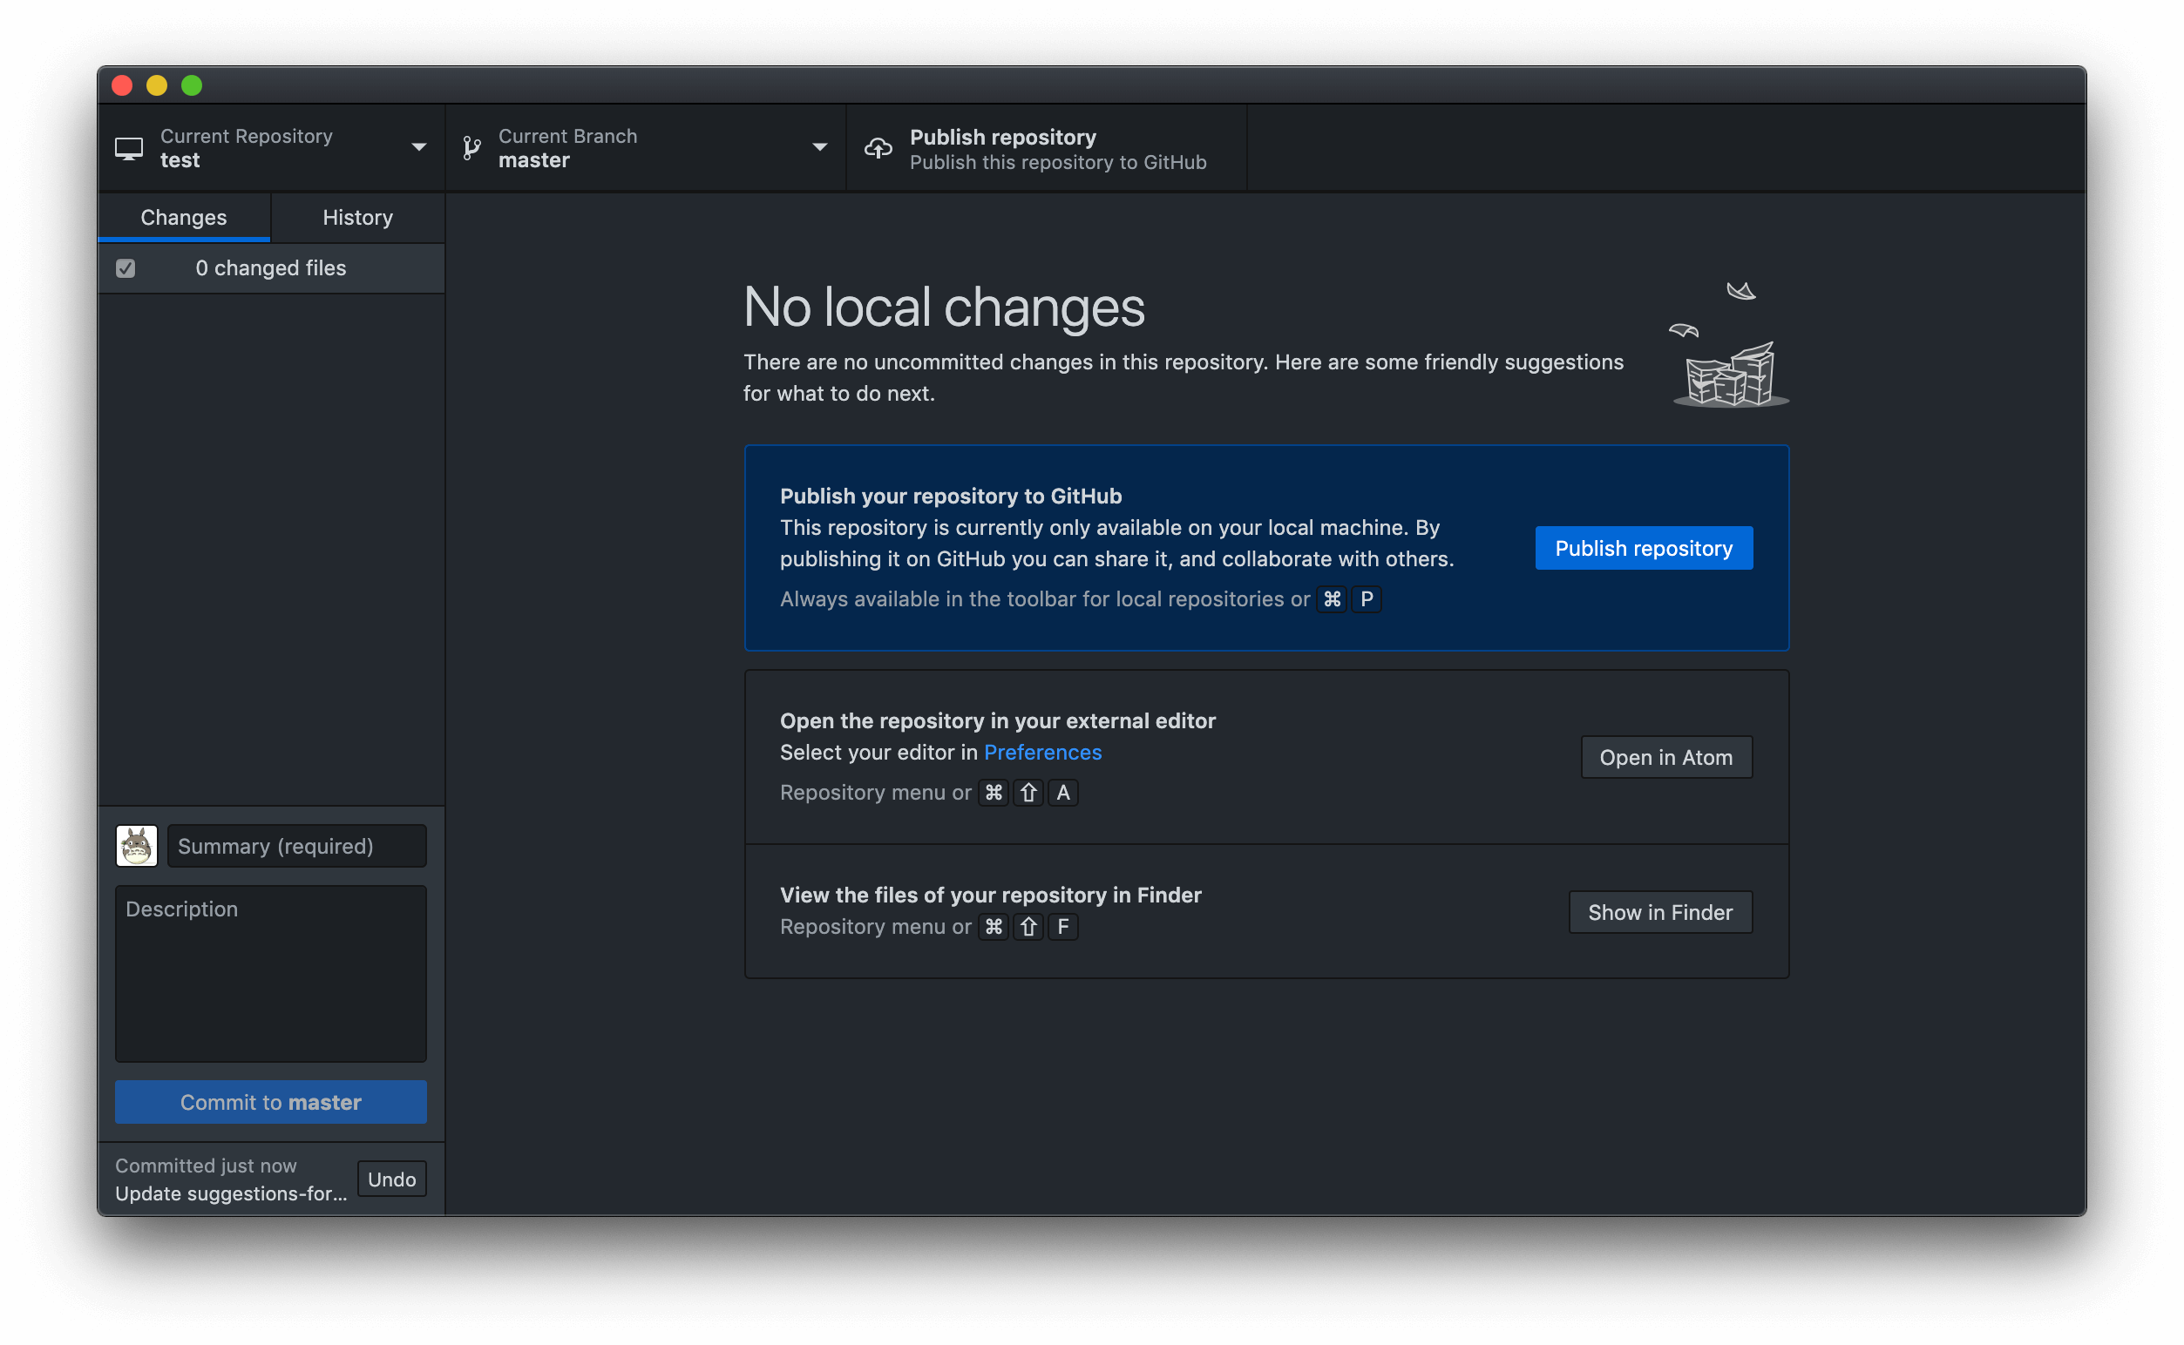
Task: Click the Show in Finder button
Action: (x=1661, y=912)
